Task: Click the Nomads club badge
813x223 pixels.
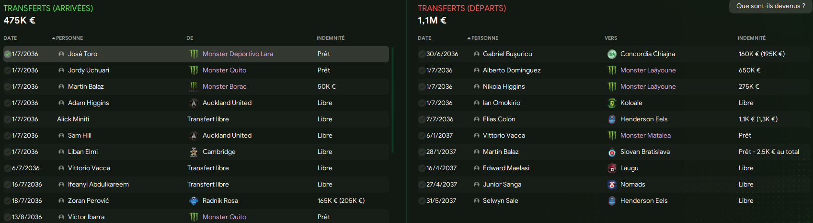Action: tap(612, 185)
